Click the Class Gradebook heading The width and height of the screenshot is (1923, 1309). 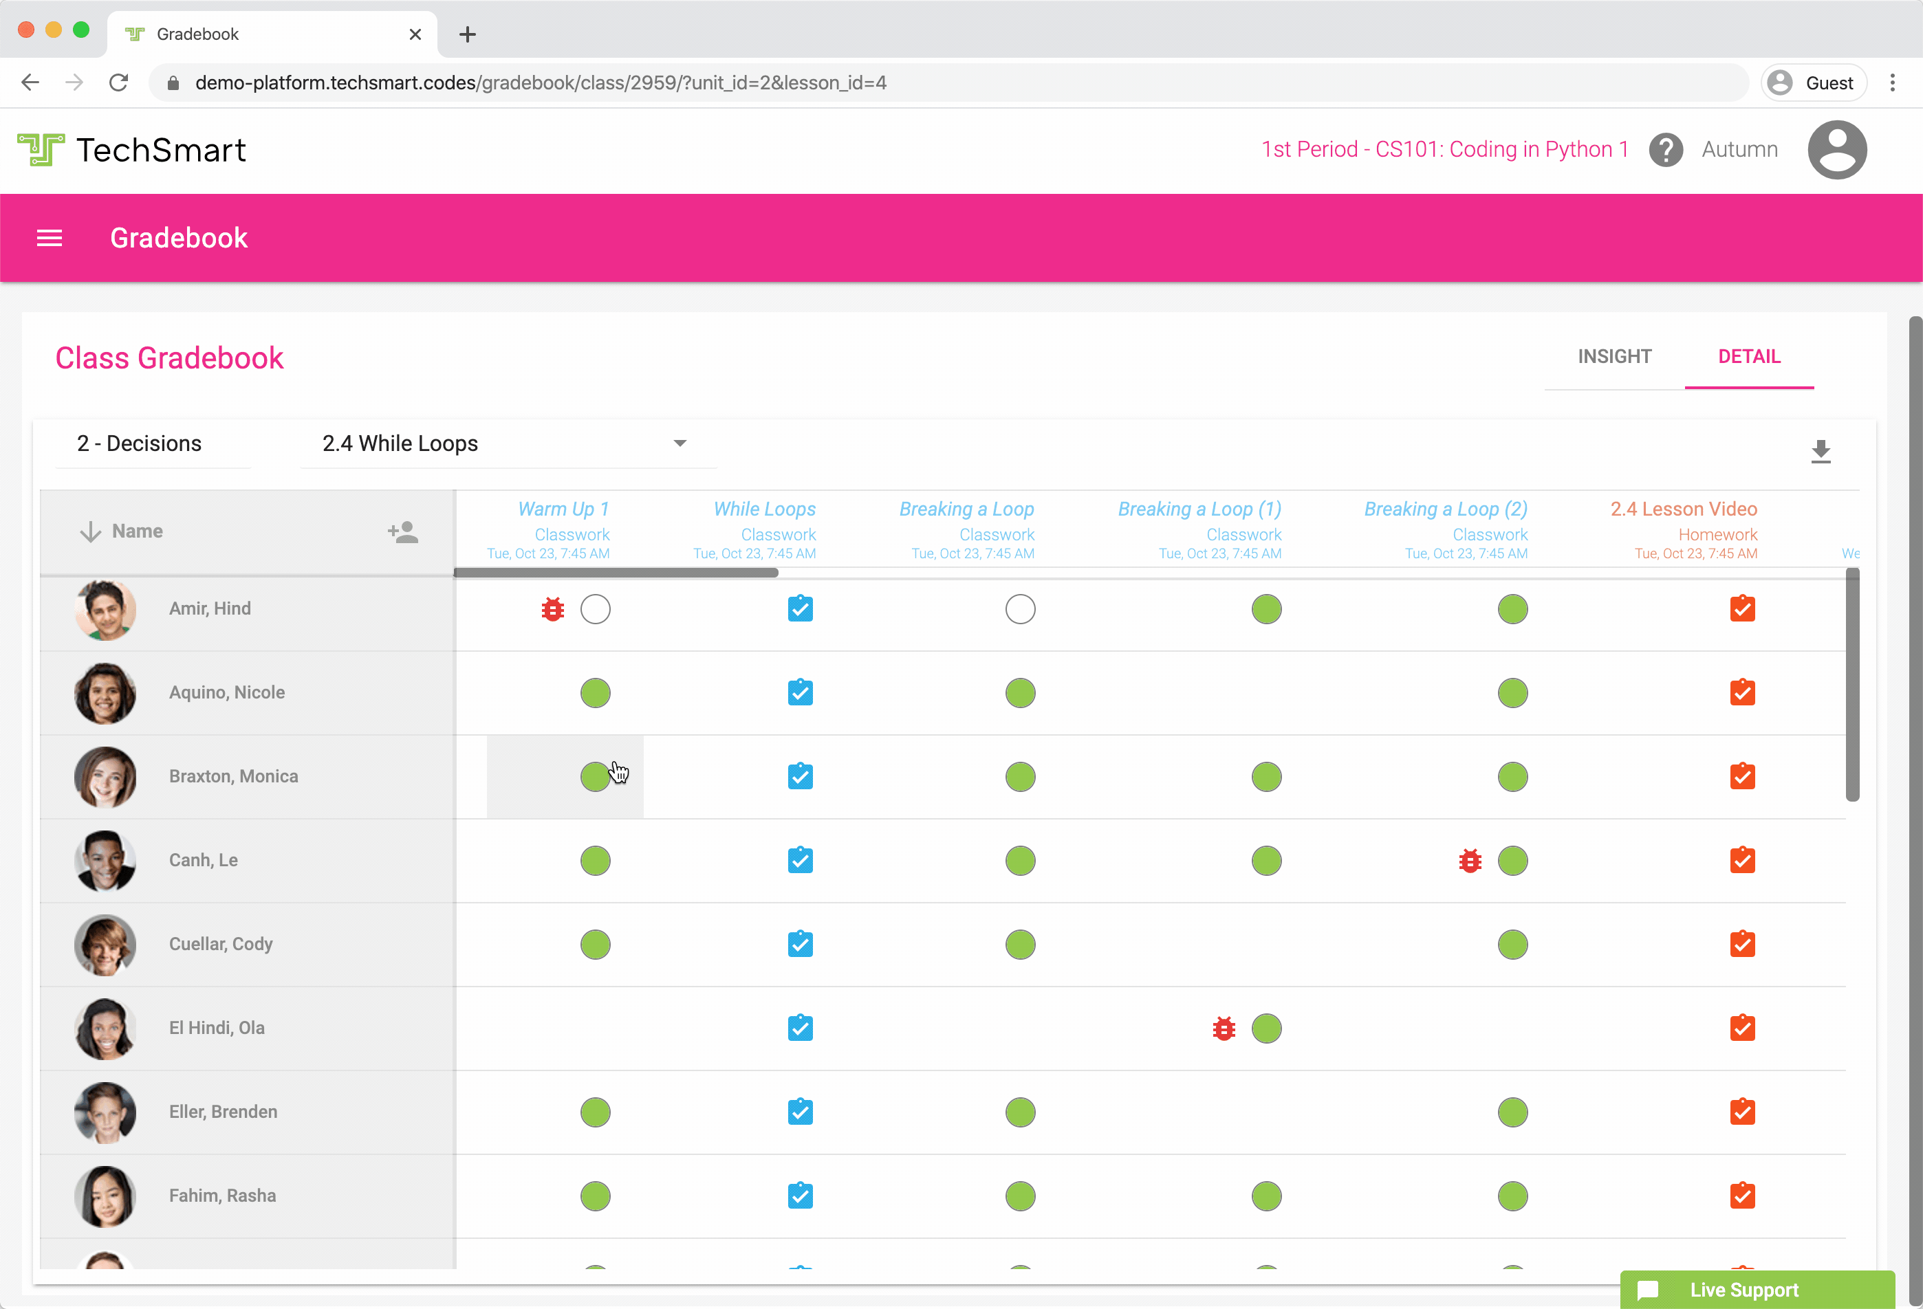point(170,358)
